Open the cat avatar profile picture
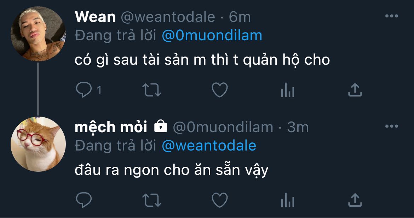 pos(38,144)
